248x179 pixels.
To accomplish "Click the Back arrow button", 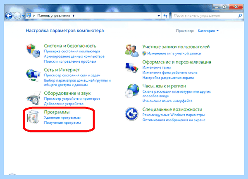I will [9, 16].
